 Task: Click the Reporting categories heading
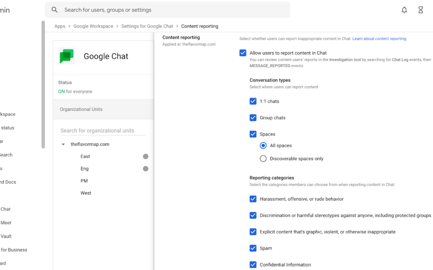point(272,178)
